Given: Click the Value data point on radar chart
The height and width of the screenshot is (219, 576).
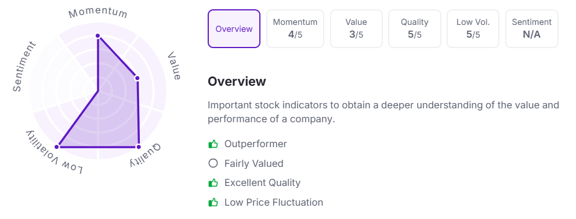Looking at the screenshot, I should point(137,78).
